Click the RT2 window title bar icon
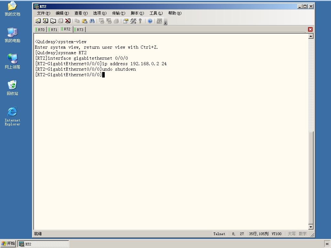The image size is (331, 248). [x=37, y=6]
